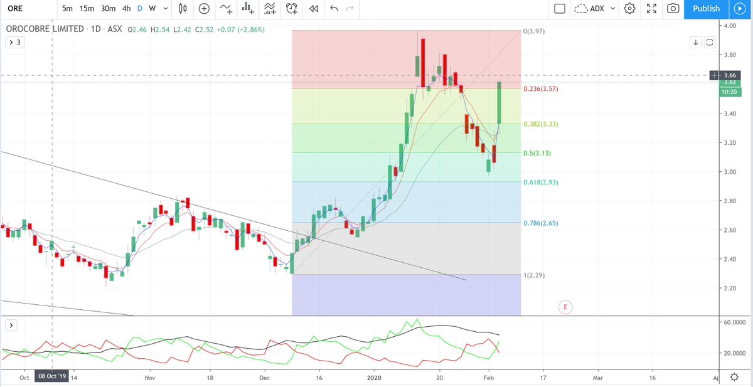Open the candlestick chart style menu

183,9
